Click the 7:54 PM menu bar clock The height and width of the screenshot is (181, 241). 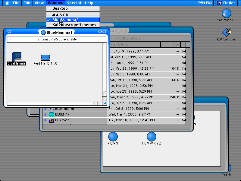205,3
